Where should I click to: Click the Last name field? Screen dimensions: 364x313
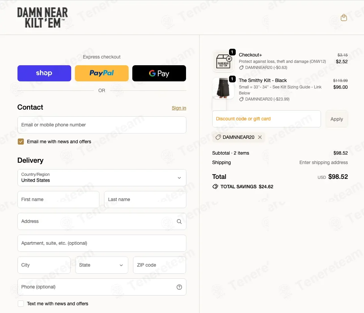pyautogui.click(x=145, y=200)
